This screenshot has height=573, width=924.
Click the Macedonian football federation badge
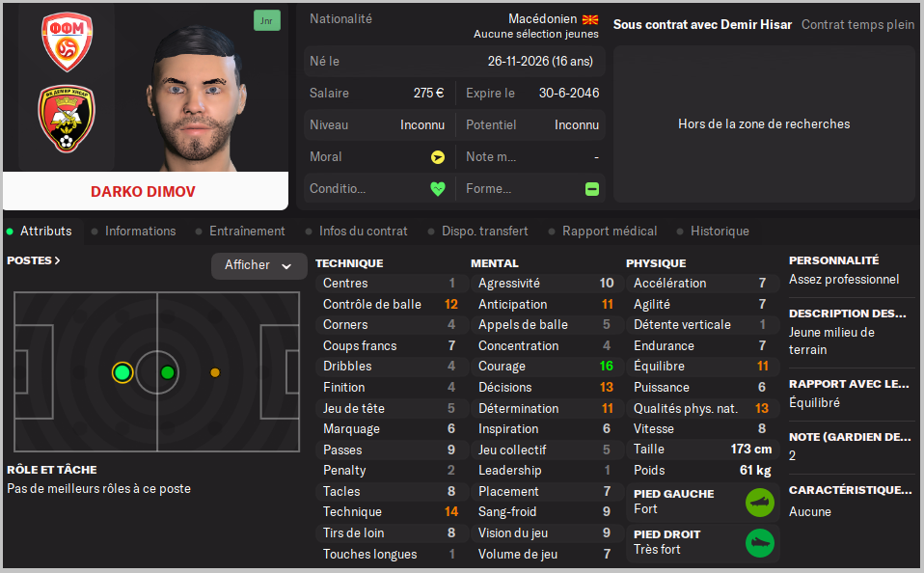tap(67, 41)
